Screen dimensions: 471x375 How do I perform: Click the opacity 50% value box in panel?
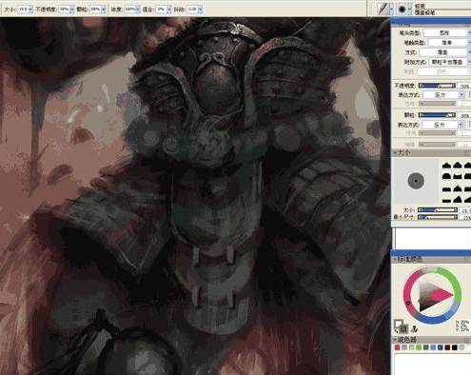(x=463, y=86)
